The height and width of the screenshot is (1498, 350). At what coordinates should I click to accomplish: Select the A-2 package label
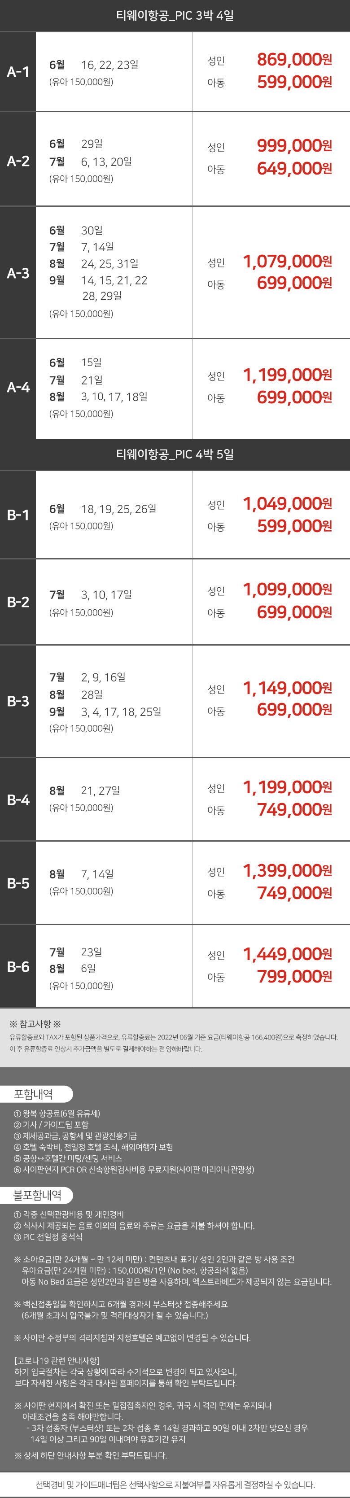point(18,161)
